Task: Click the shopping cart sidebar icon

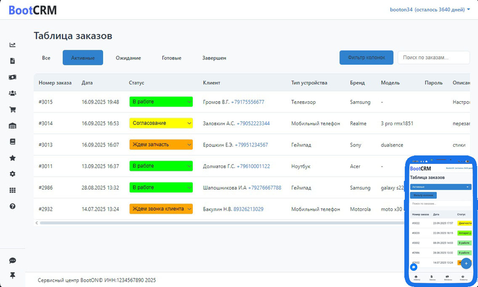Action: [13, 110]
